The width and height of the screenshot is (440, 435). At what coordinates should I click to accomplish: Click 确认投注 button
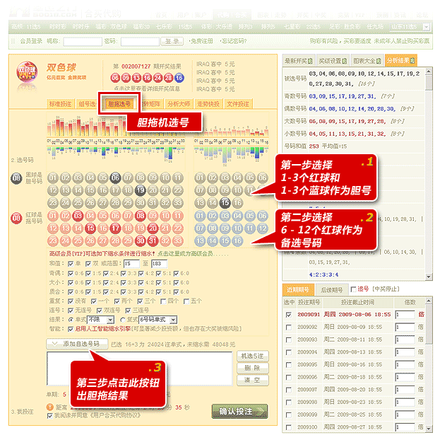point(240,412)
